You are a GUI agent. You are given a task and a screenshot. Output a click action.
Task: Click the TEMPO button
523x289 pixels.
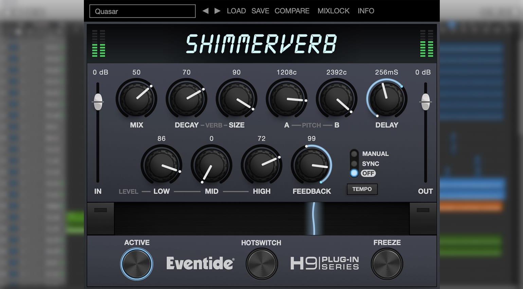362,189
